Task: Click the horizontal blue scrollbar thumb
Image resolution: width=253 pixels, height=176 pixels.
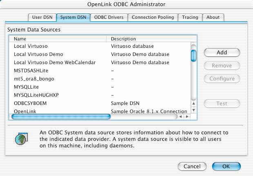Action: click(61, 116)
